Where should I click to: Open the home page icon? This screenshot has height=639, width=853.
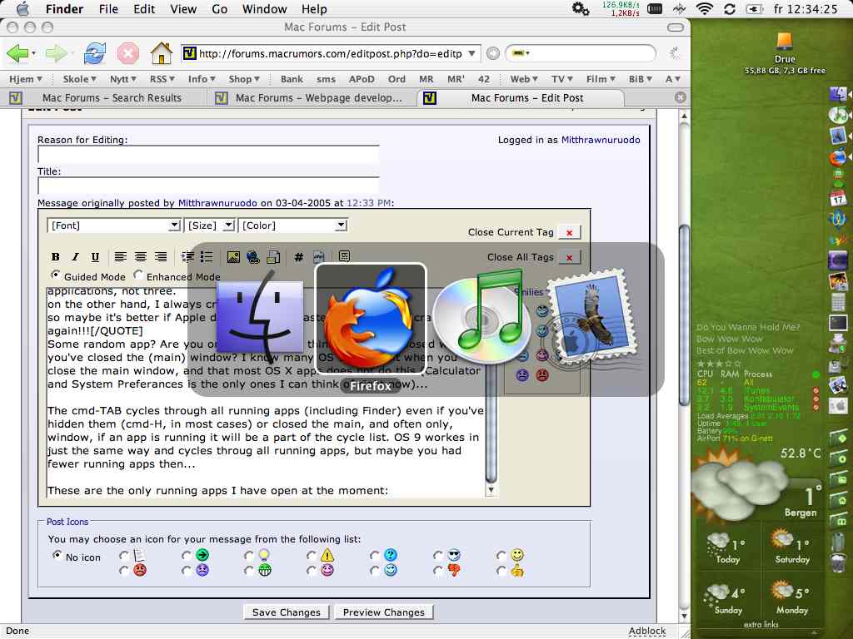point(161,53)
